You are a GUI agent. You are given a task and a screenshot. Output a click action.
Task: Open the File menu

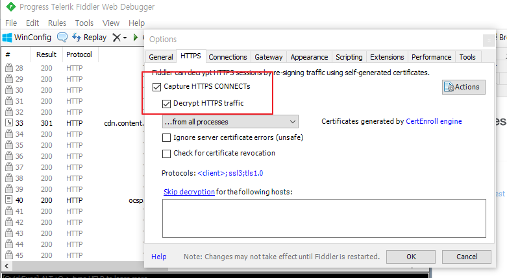click(x=11, y=23)
